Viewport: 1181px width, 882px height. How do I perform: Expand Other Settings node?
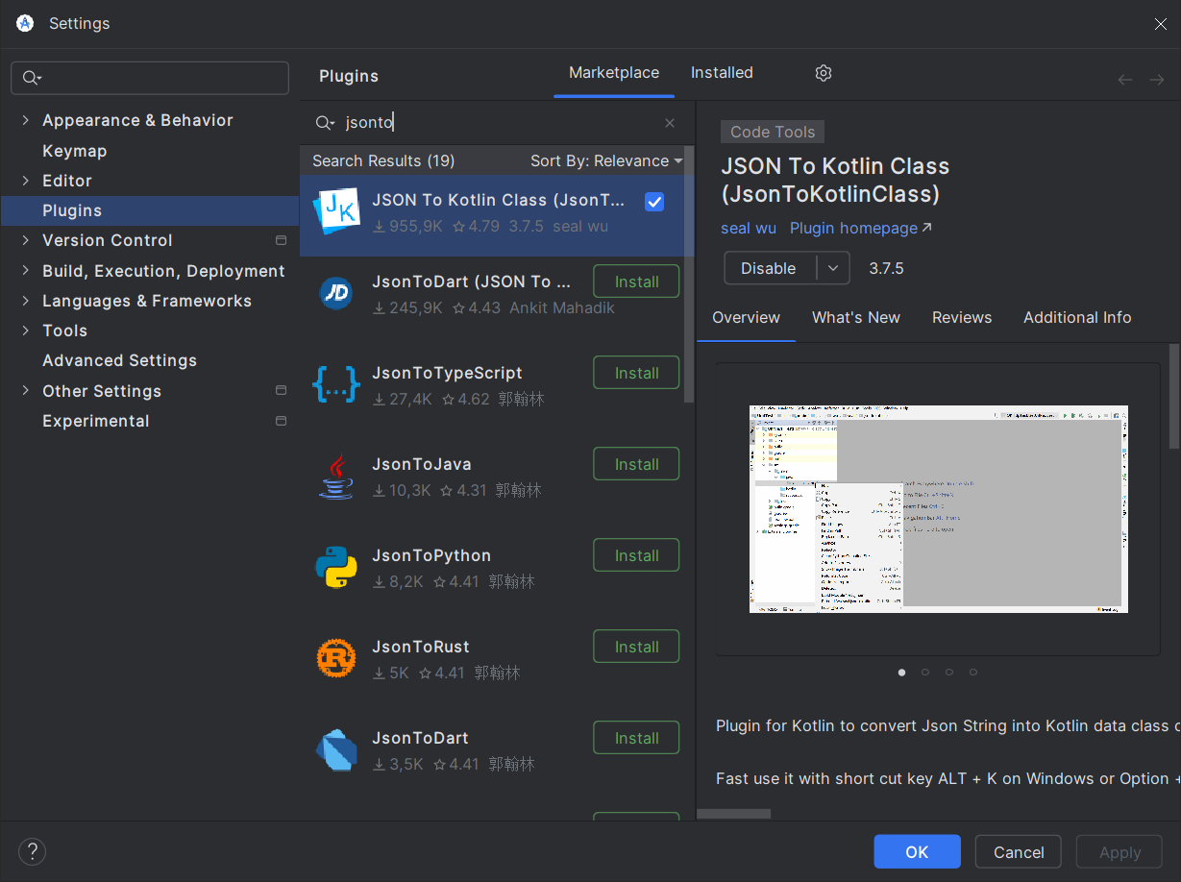[26, 391]
